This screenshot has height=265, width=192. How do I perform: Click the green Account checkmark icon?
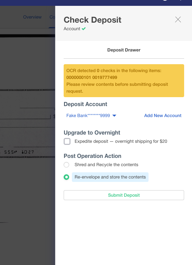coord(84,29)
